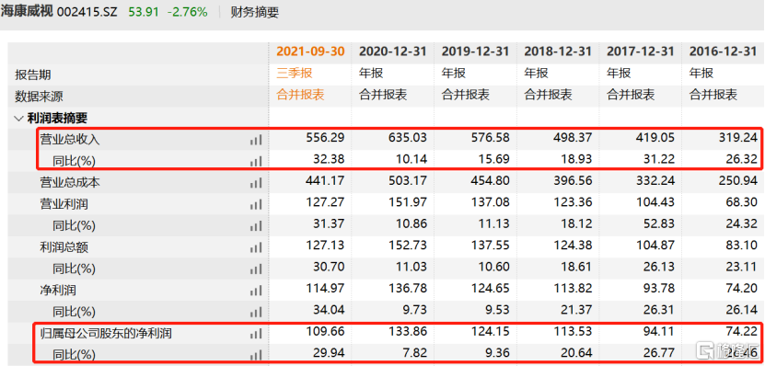Click the 年报 label under 2020-12-31
The height and width of the screenshot is (366, 765).
pos(371,73)
